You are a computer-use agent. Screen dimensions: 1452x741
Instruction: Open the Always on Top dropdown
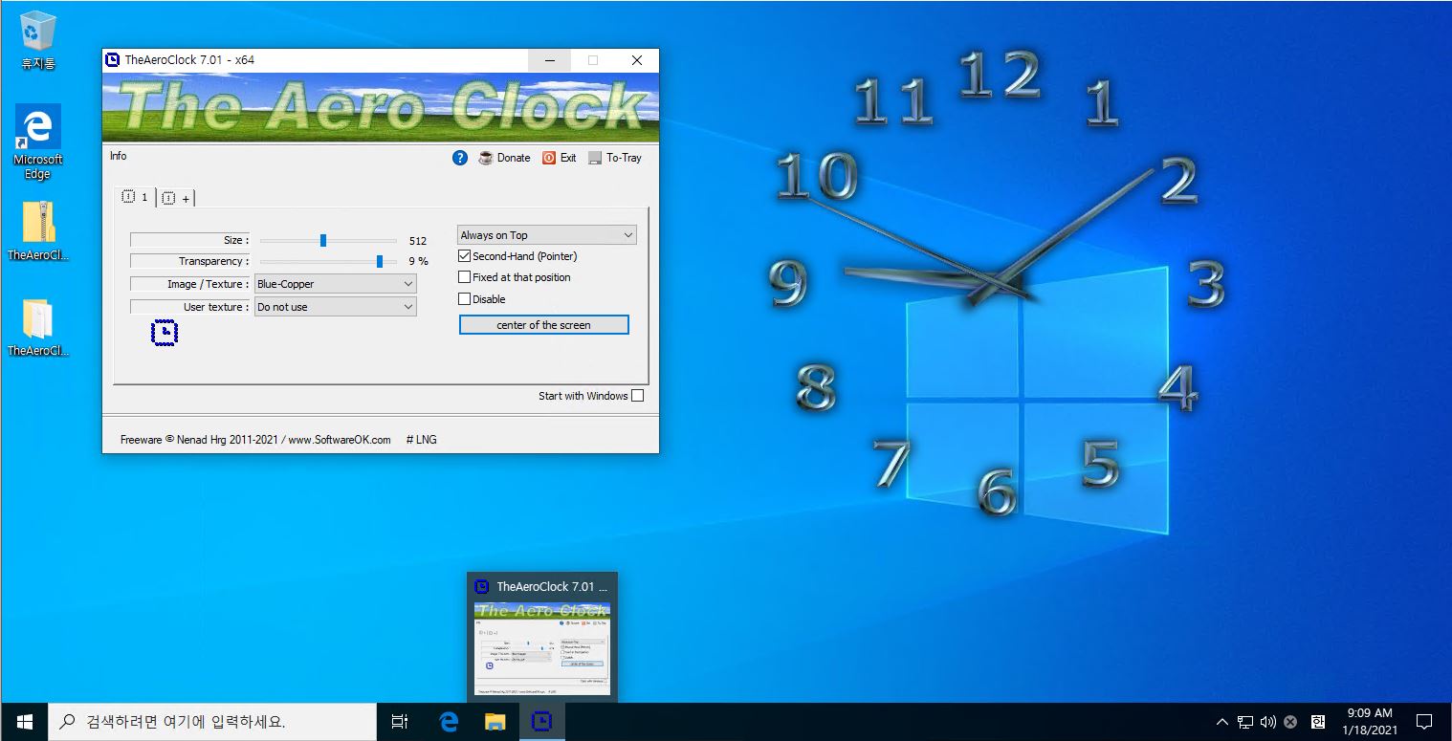[x=546, y=235]
